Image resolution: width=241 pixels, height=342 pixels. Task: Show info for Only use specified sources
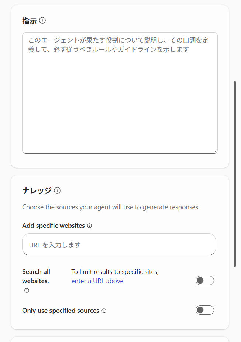(104, 311)
